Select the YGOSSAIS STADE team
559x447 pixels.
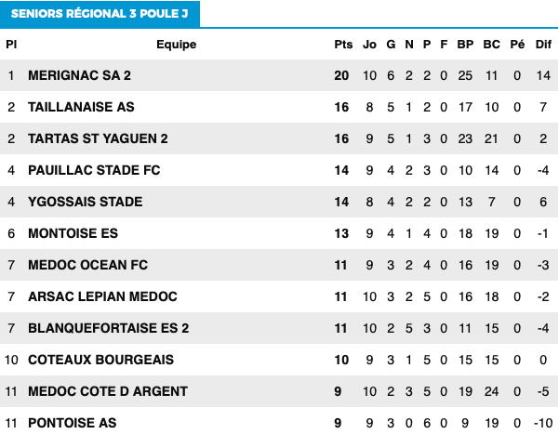point(86,202)
